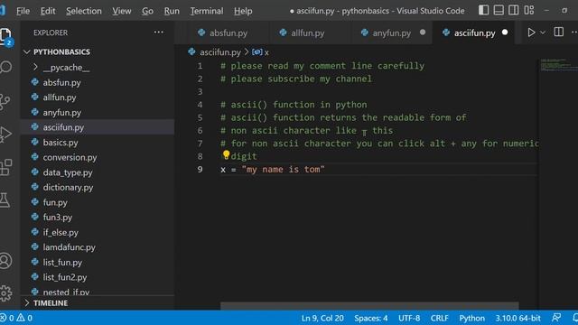Open editor More Actions menu
The width and height of the screenshot is (578, 325).
[574, 32]
